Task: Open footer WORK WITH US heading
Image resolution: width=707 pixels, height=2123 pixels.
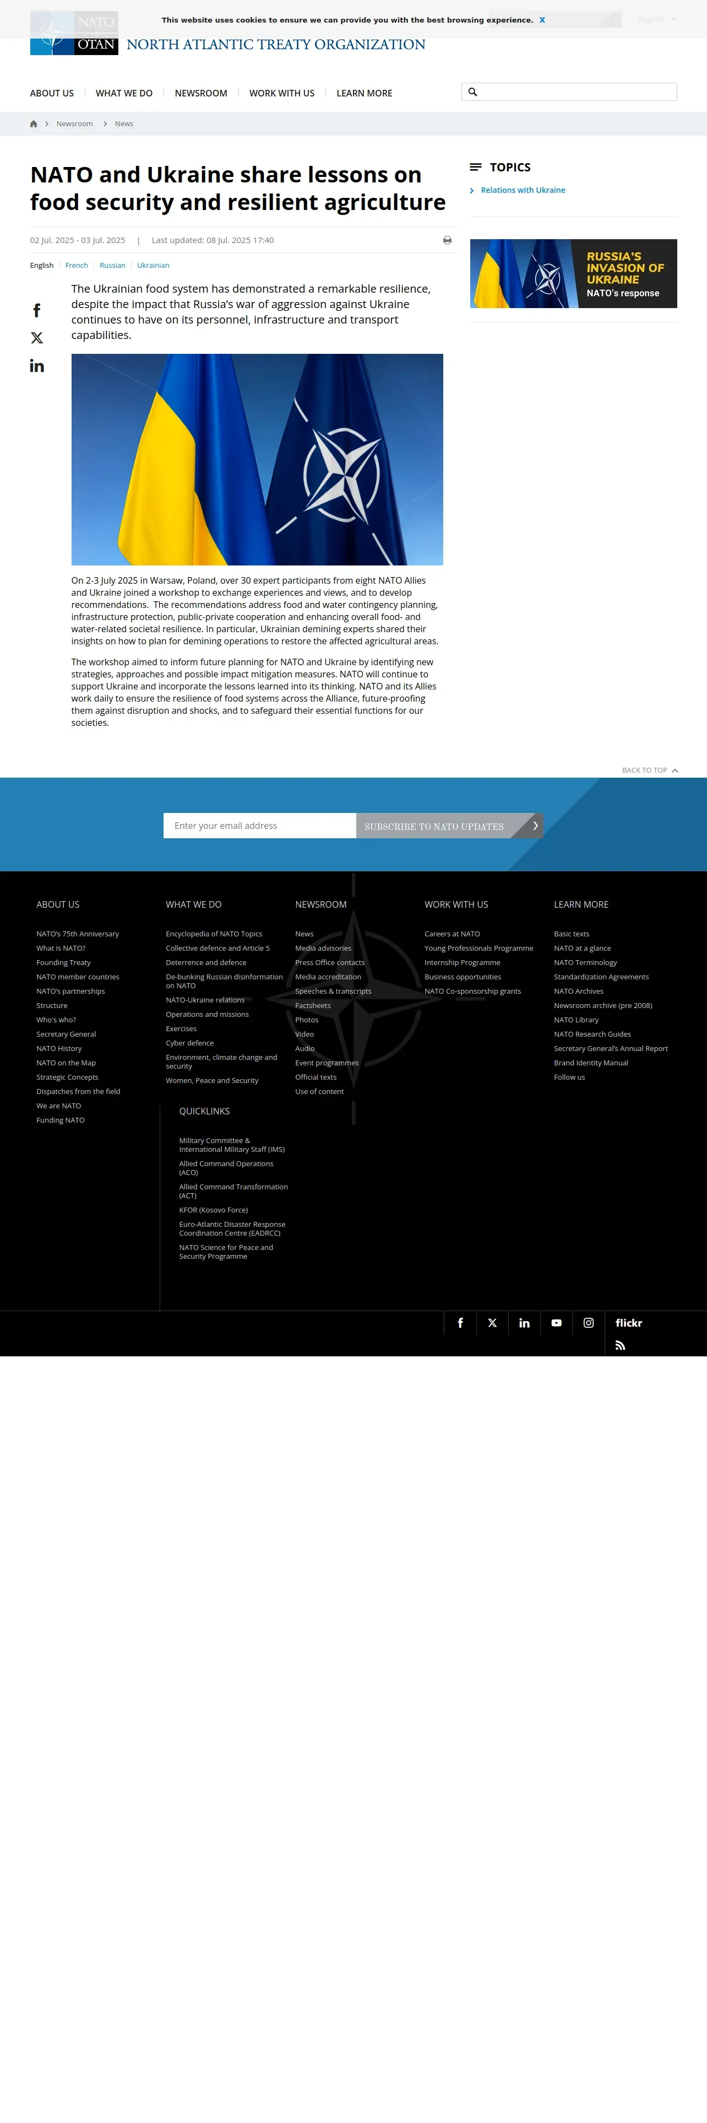Action: pyautogui.click(x=456, y=905)
